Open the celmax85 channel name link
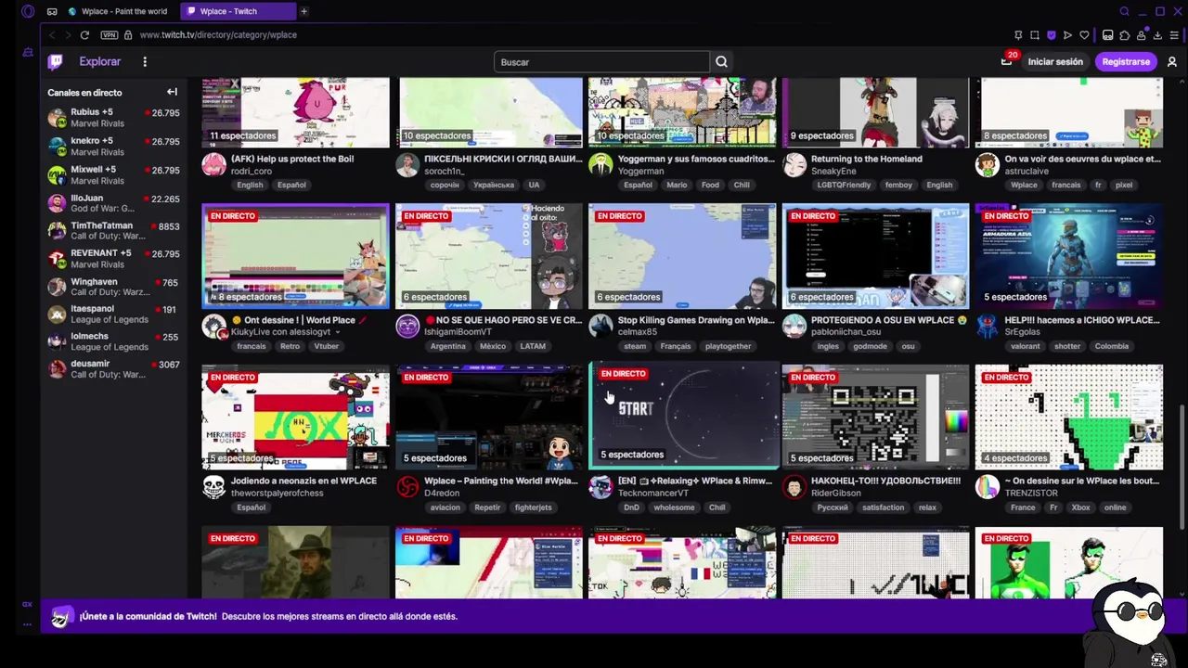The height and width of the screenshot is (668, 1188). tap(638, 332)
